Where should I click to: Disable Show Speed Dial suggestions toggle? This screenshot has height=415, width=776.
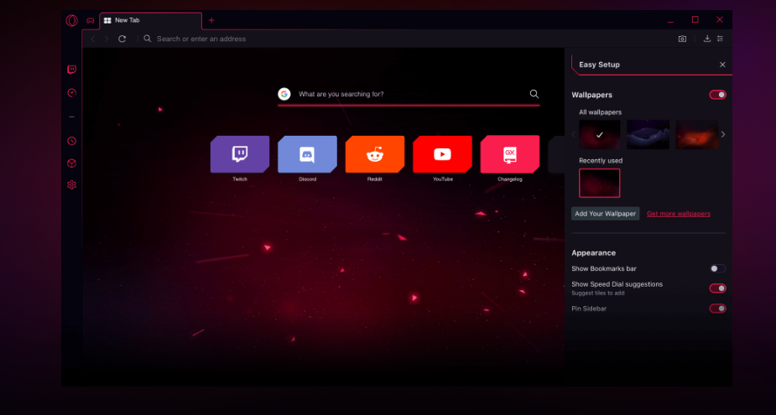point(717,288)
